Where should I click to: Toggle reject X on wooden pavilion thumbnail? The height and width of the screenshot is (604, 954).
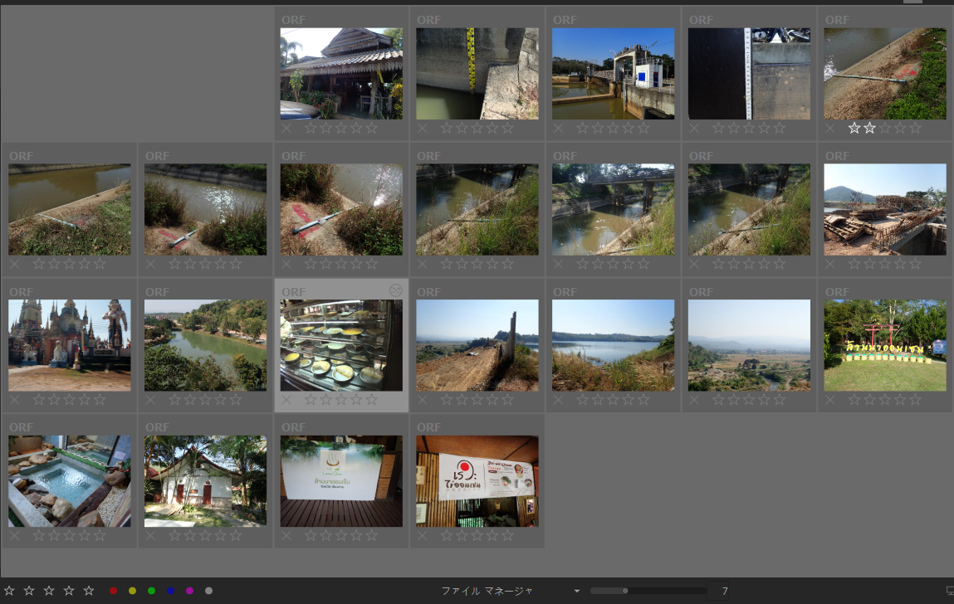[x=286, y=129]
